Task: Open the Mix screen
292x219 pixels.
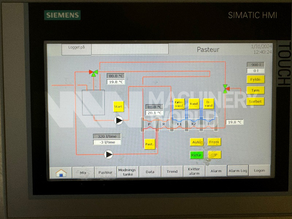Action: 83,172
